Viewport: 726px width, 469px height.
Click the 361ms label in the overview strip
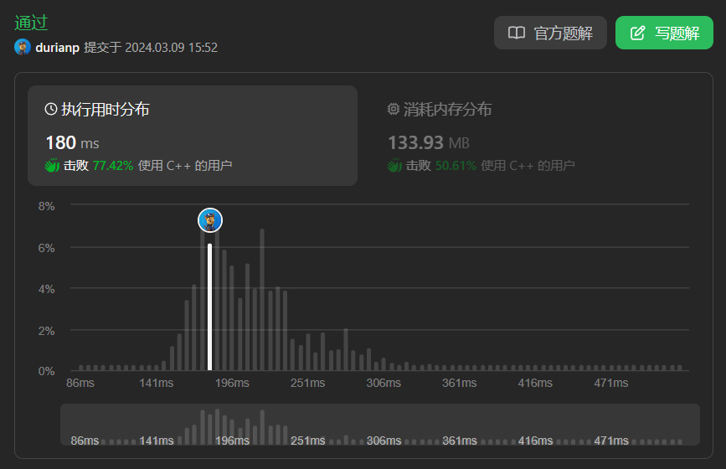click(x=460, y=441)
